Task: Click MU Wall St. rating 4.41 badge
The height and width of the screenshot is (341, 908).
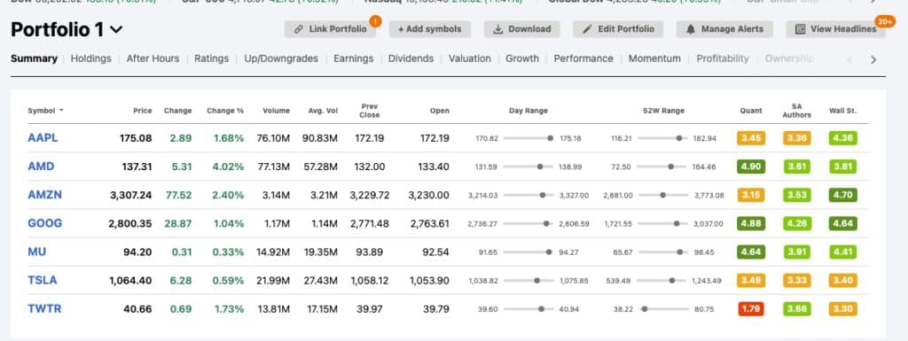Action: point(842,252)
